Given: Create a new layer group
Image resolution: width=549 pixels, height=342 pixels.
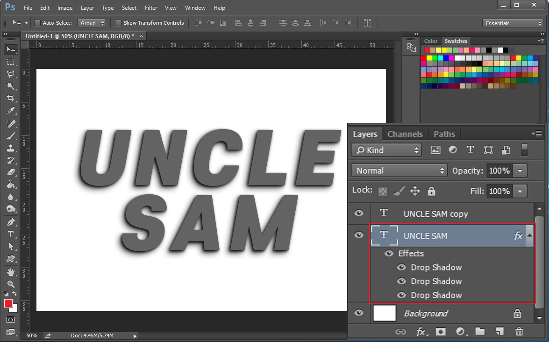Looking at the screenshot, I should 480,331.
